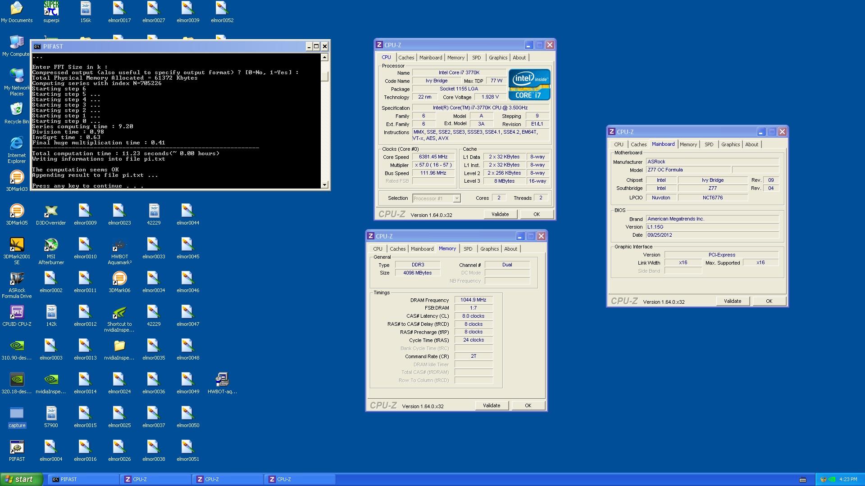
Task: Open SPD tab in top CPU-Z window
Action: click(x=476, y=58)
